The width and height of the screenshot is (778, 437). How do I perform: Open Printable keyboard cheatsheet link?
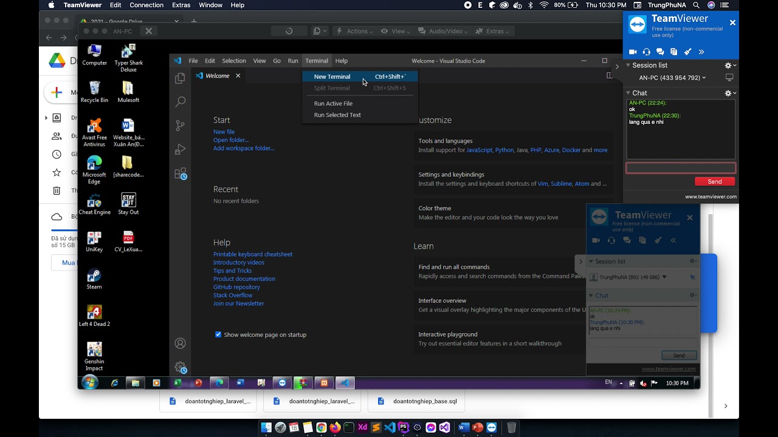[x=253, y=254]
